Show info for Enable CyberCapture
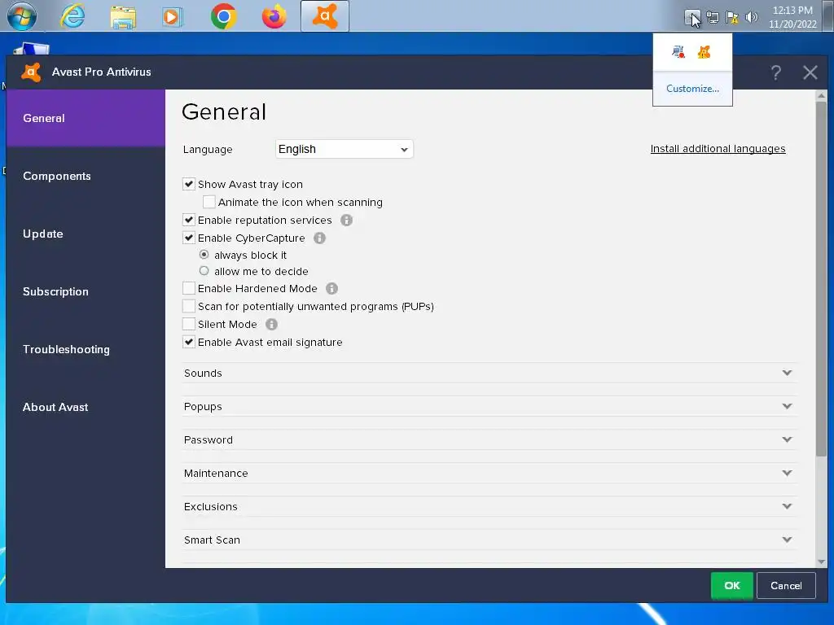Image resolution: width=834 pixels, height=625 pixels. coord(319,238)
